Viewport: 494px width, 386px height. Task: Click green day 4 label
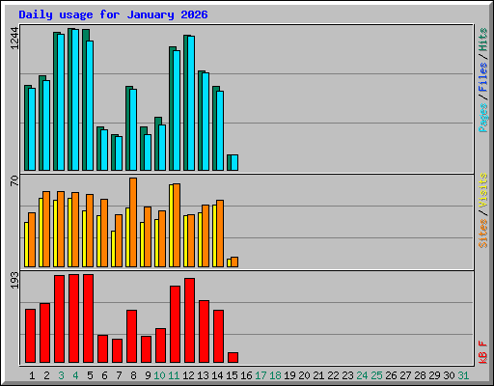tap(75, 375)
